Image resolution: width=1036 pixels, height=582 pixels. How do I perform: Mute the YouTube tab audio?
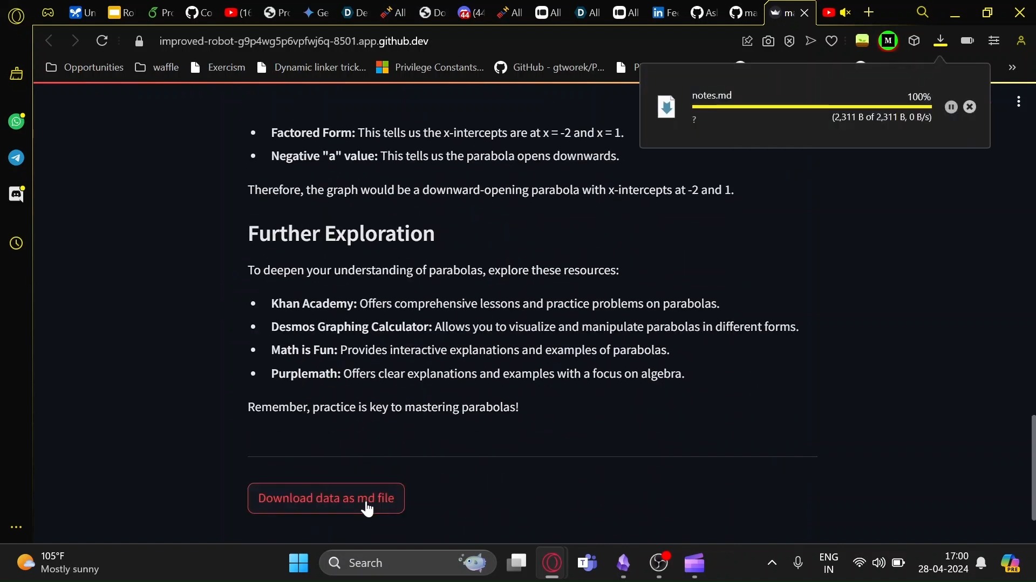(x=846, y=12)
